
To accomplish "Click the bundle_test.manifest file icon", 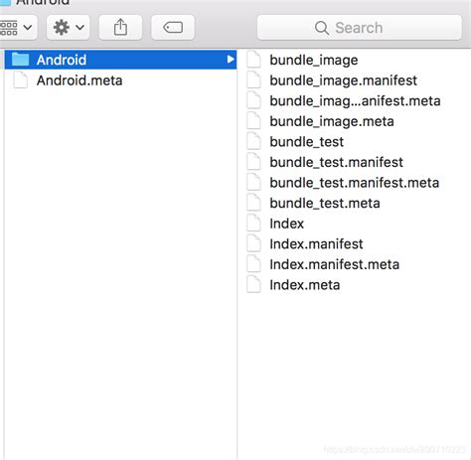I will 254,162.
